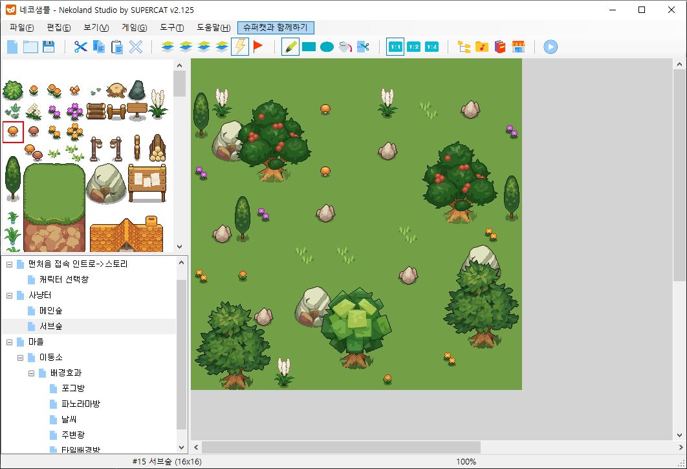Select the scissors area selection tool
This screenshot has height=469, width=687.
[x=363, y=47]
